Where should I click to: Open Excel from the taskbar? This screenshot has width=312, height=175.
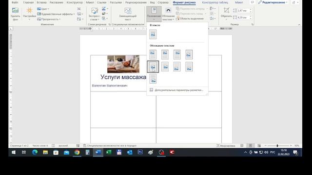109,152
